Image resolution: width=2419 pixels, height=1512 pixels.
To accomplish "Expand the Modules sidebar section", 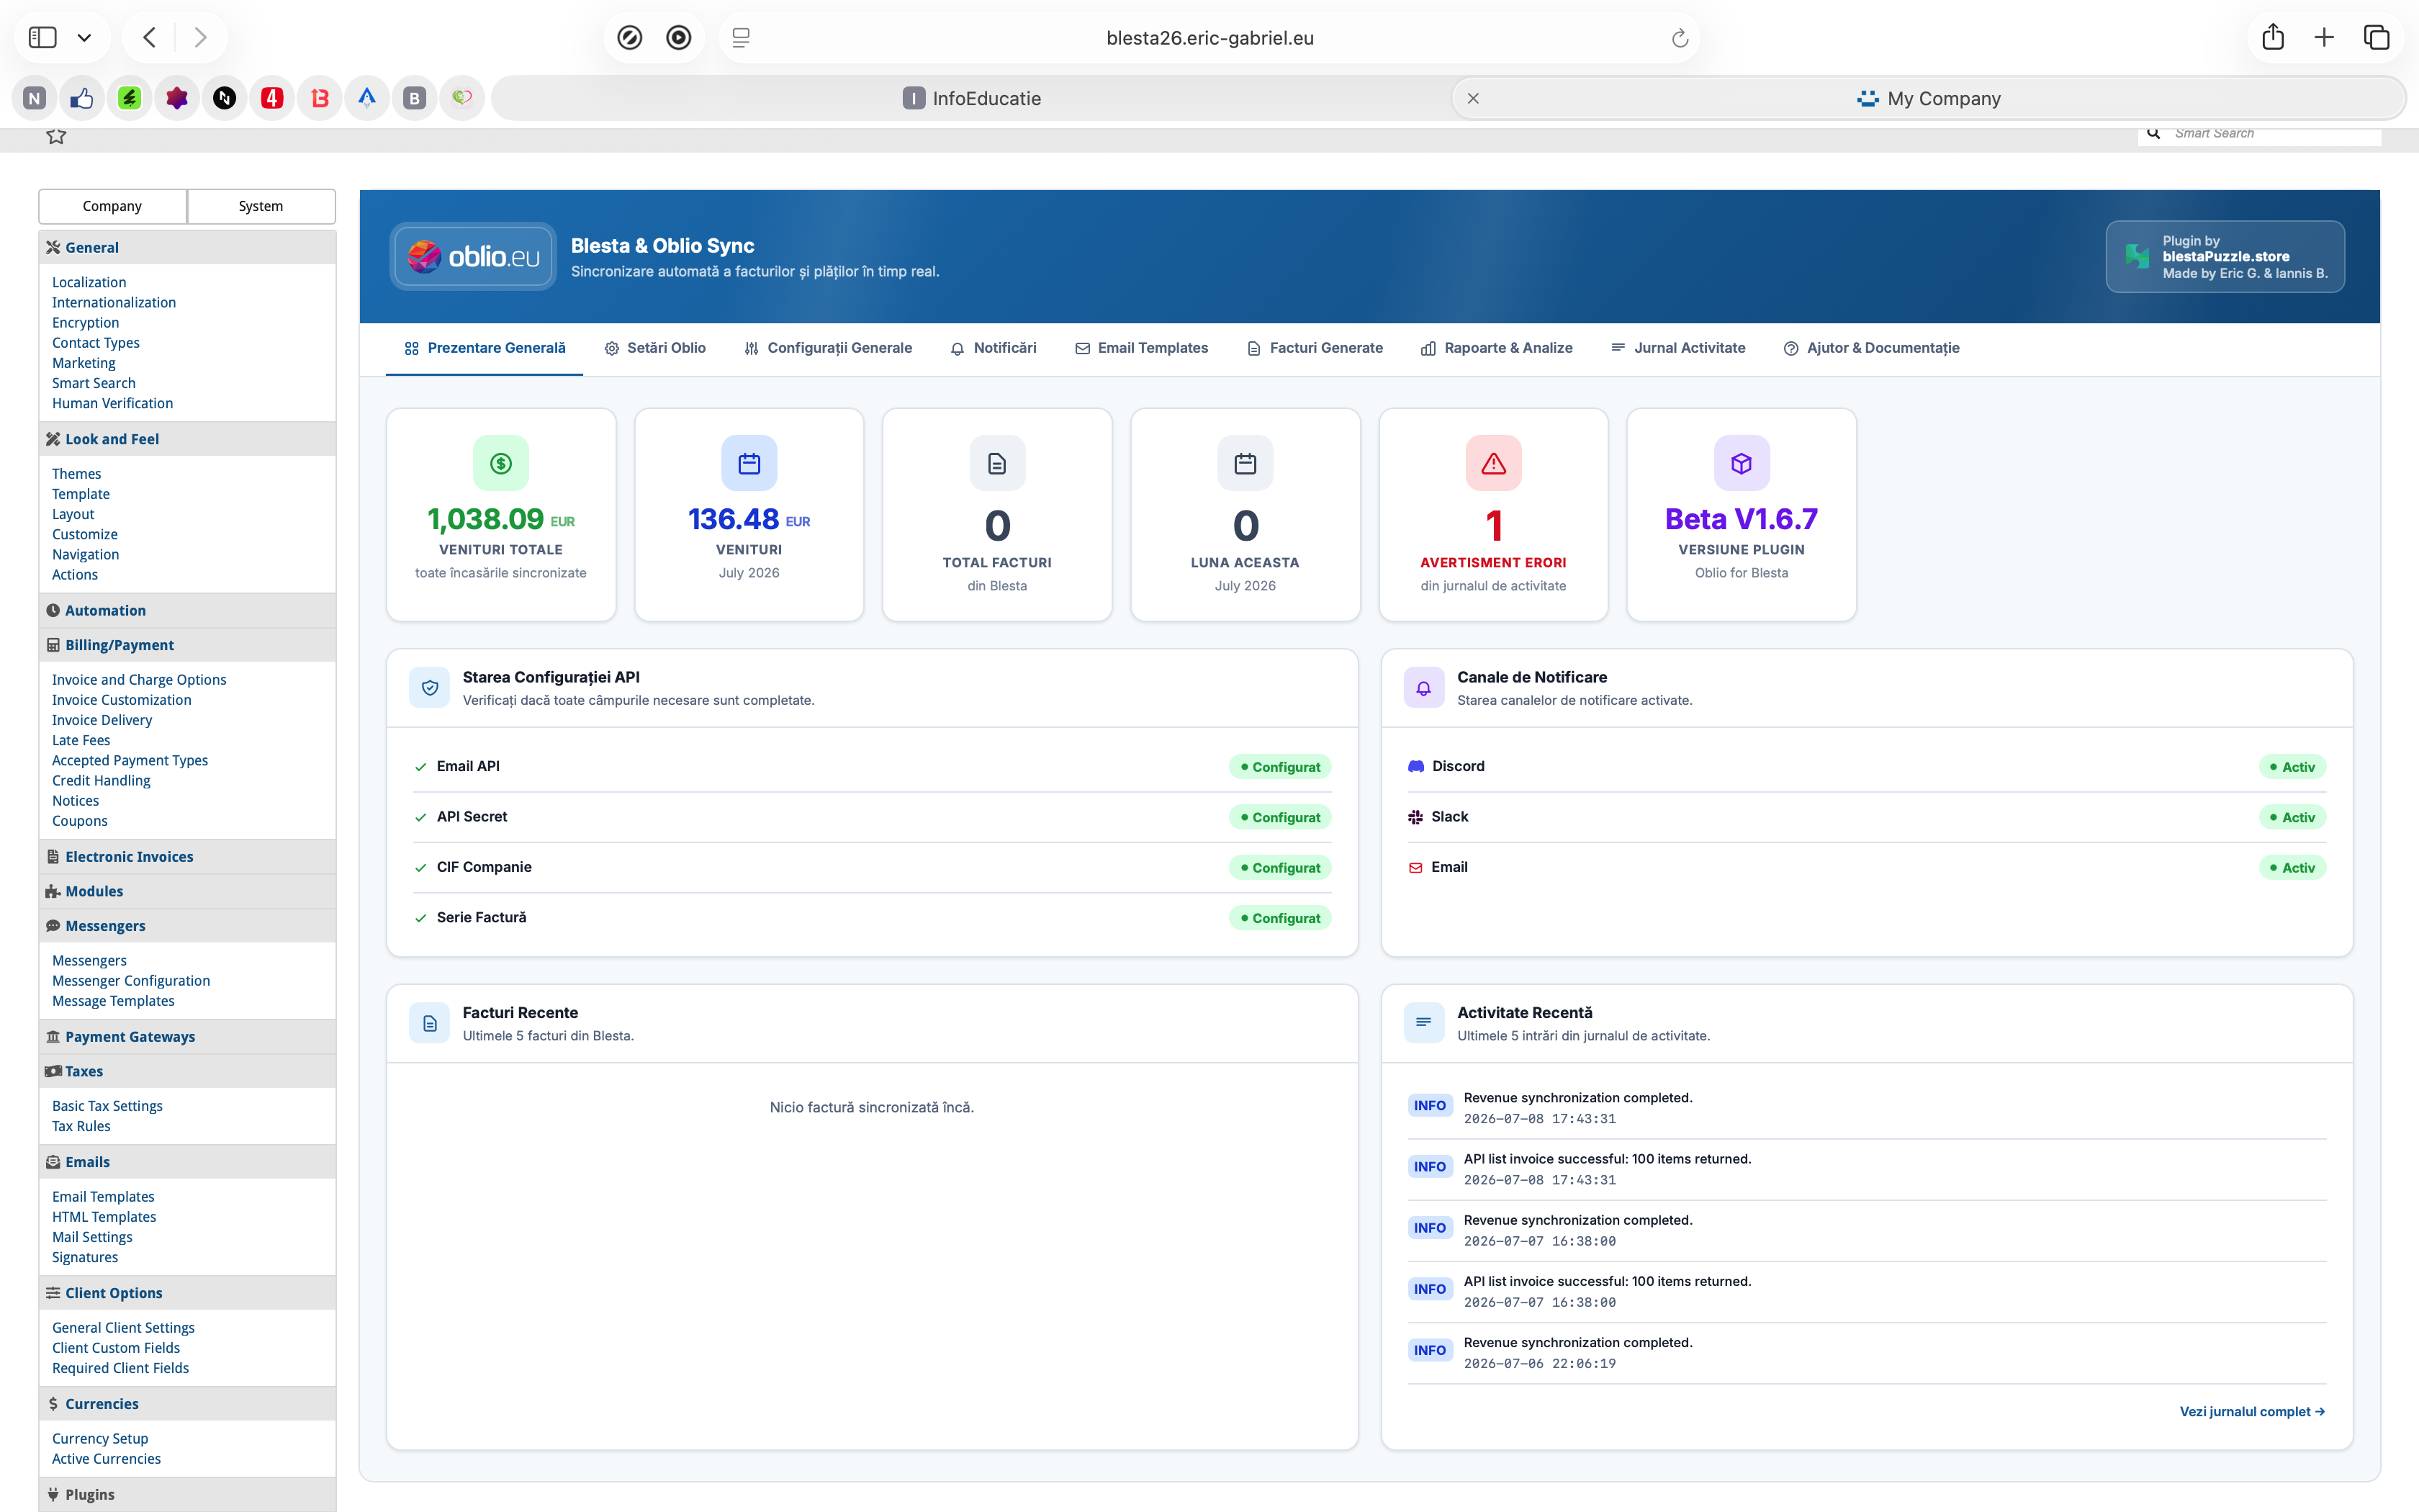I will (187, 891).
